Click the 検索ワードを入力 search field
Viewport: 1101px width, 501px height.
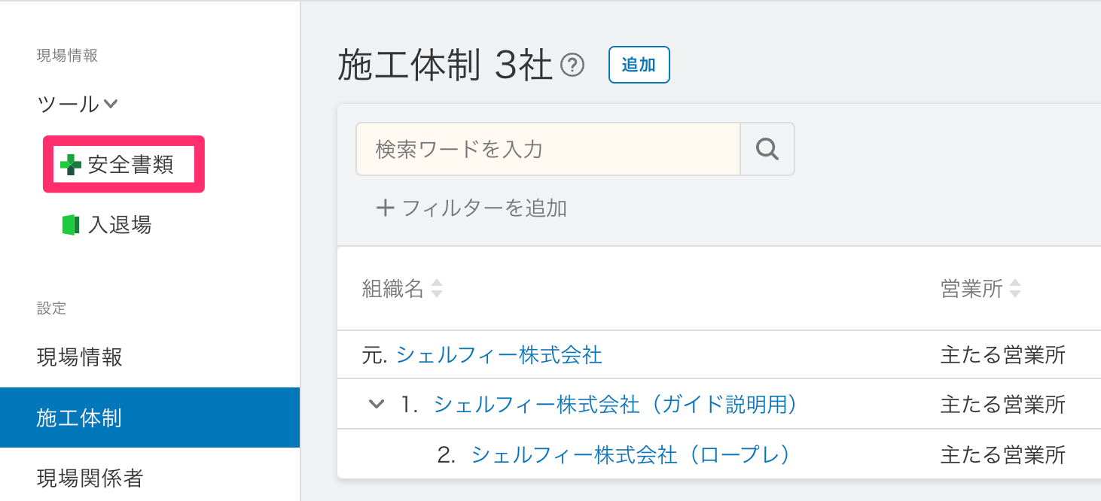tap(548, 149)
